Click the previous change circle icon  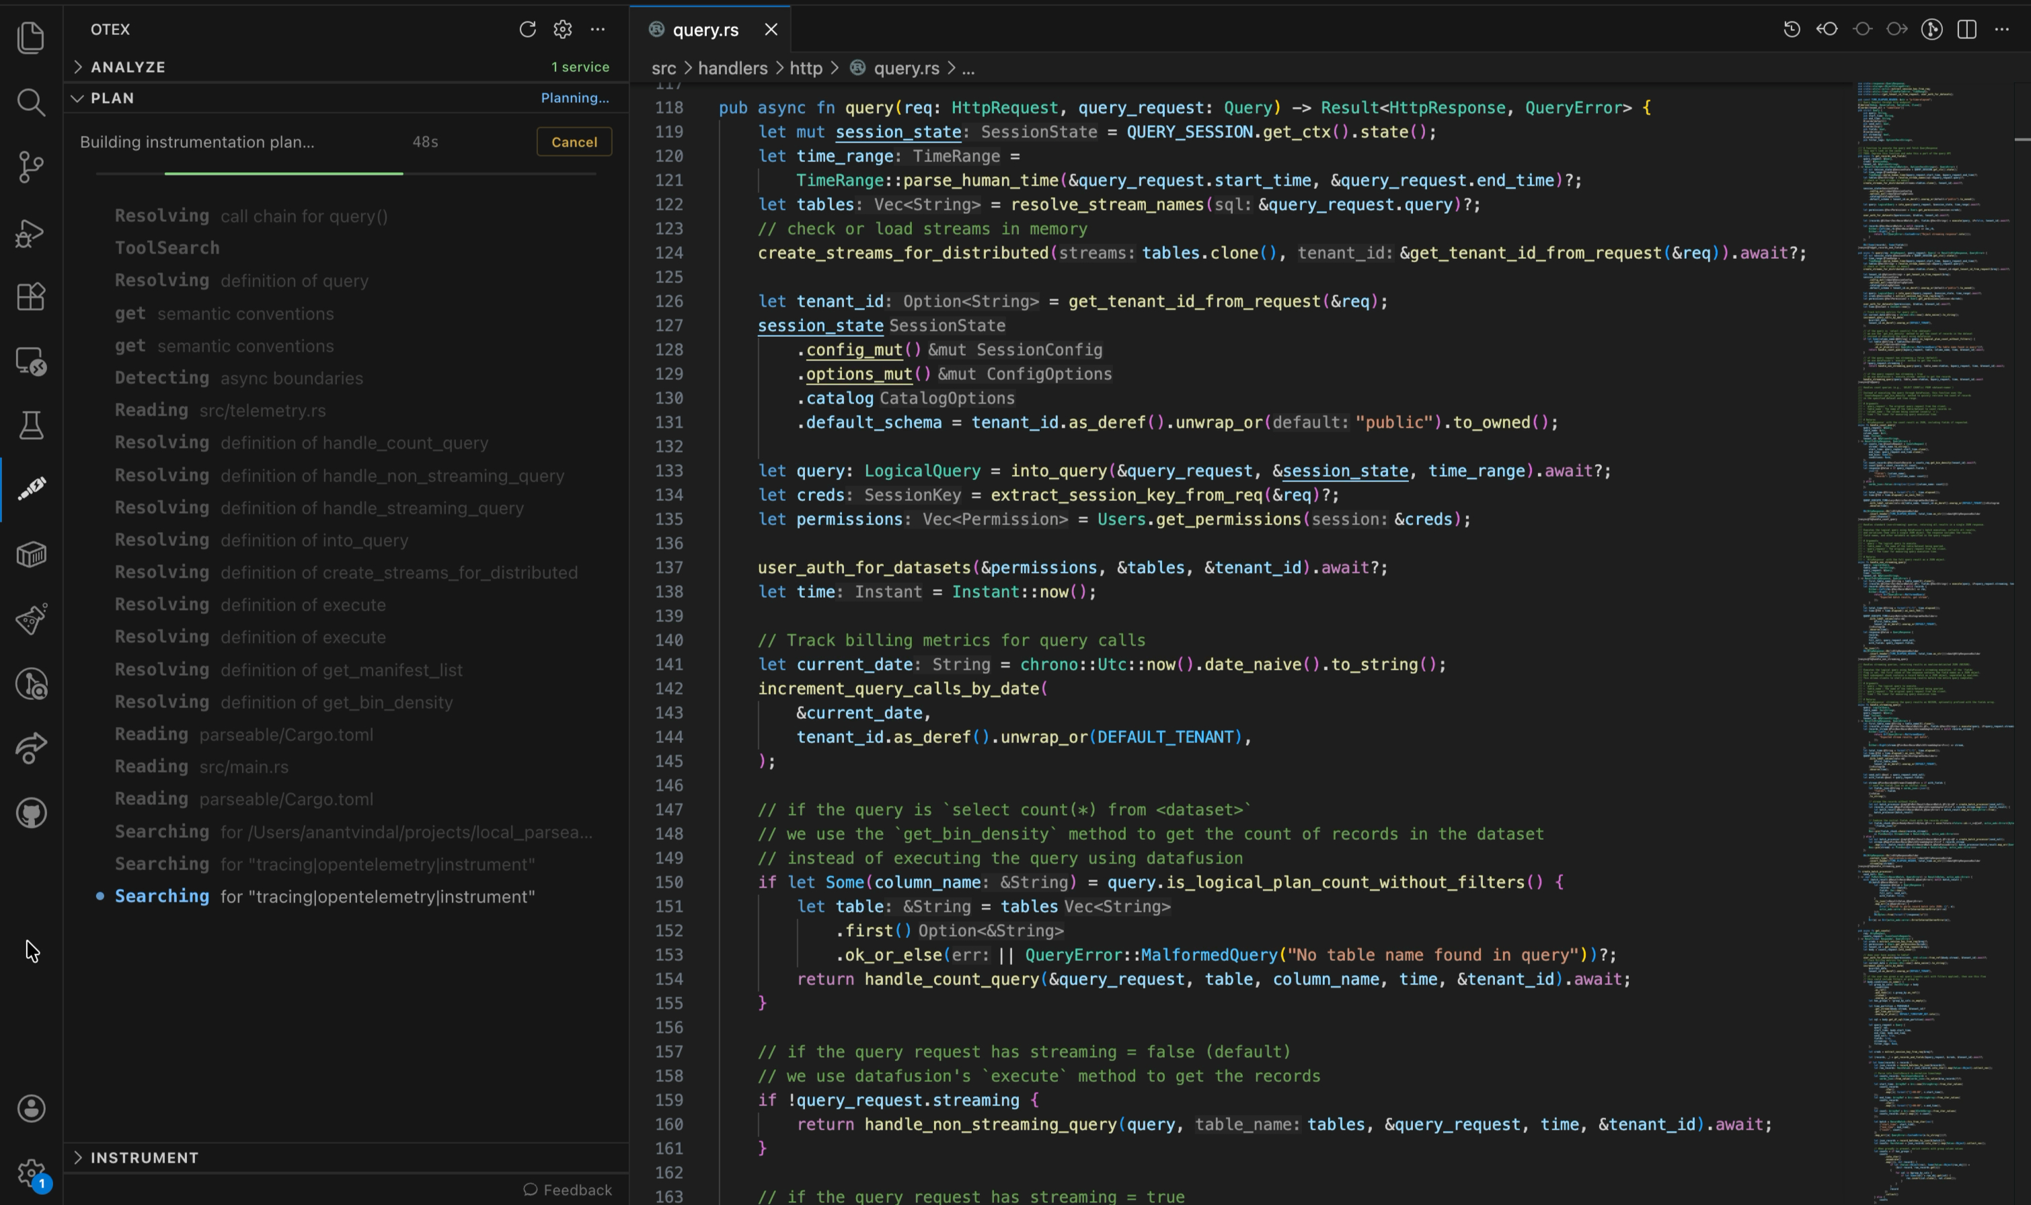(x=1862, y=29)
